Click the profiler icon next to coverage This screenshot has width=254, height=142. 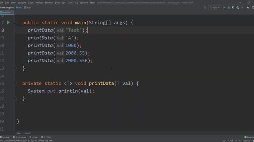[x=238, y=7]
